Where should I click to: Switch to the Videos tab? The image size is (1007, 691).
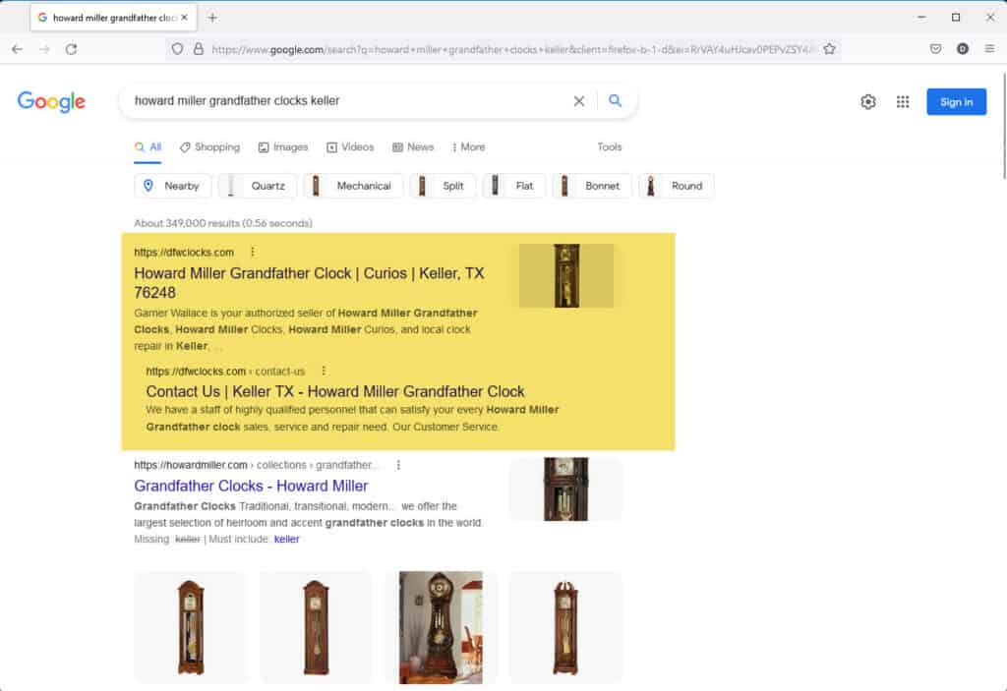(x=350, y=147)
